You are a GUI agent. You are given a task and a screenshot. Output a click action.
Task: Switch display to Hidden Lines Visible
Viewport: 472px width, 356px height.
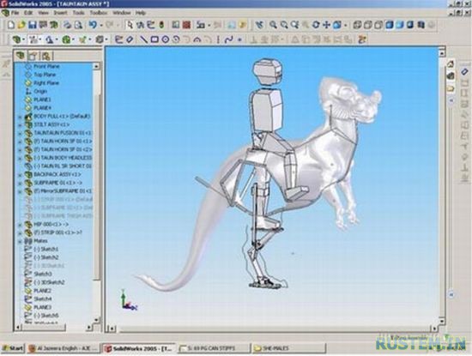(x=368, y=25)
